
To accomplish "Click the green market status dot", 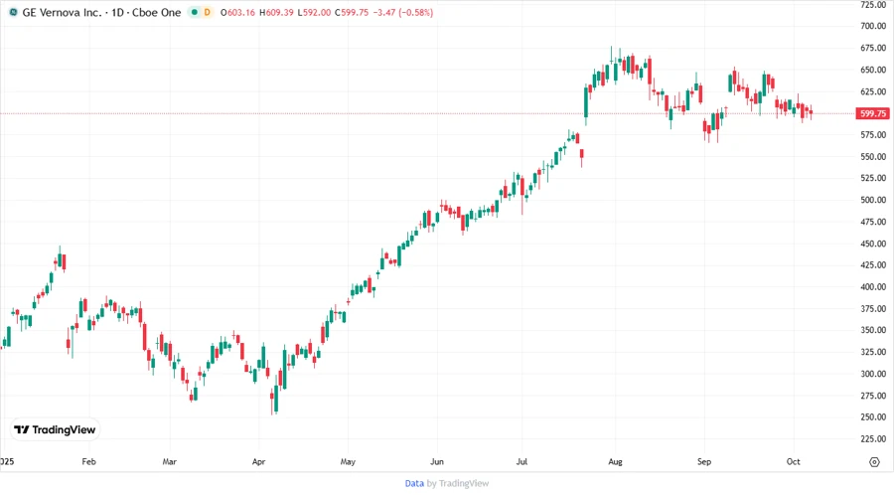I will [195, 12].
